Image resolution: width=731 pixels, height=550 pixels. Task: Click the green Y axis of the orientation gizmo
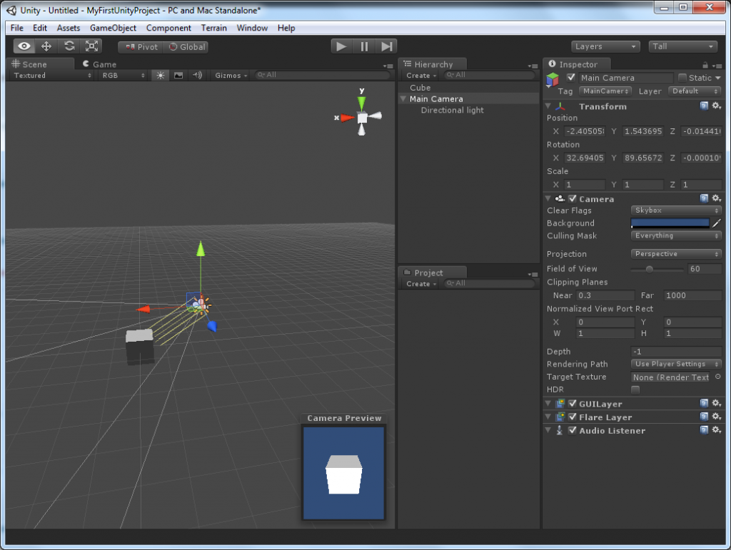click(x=361, y=103)
